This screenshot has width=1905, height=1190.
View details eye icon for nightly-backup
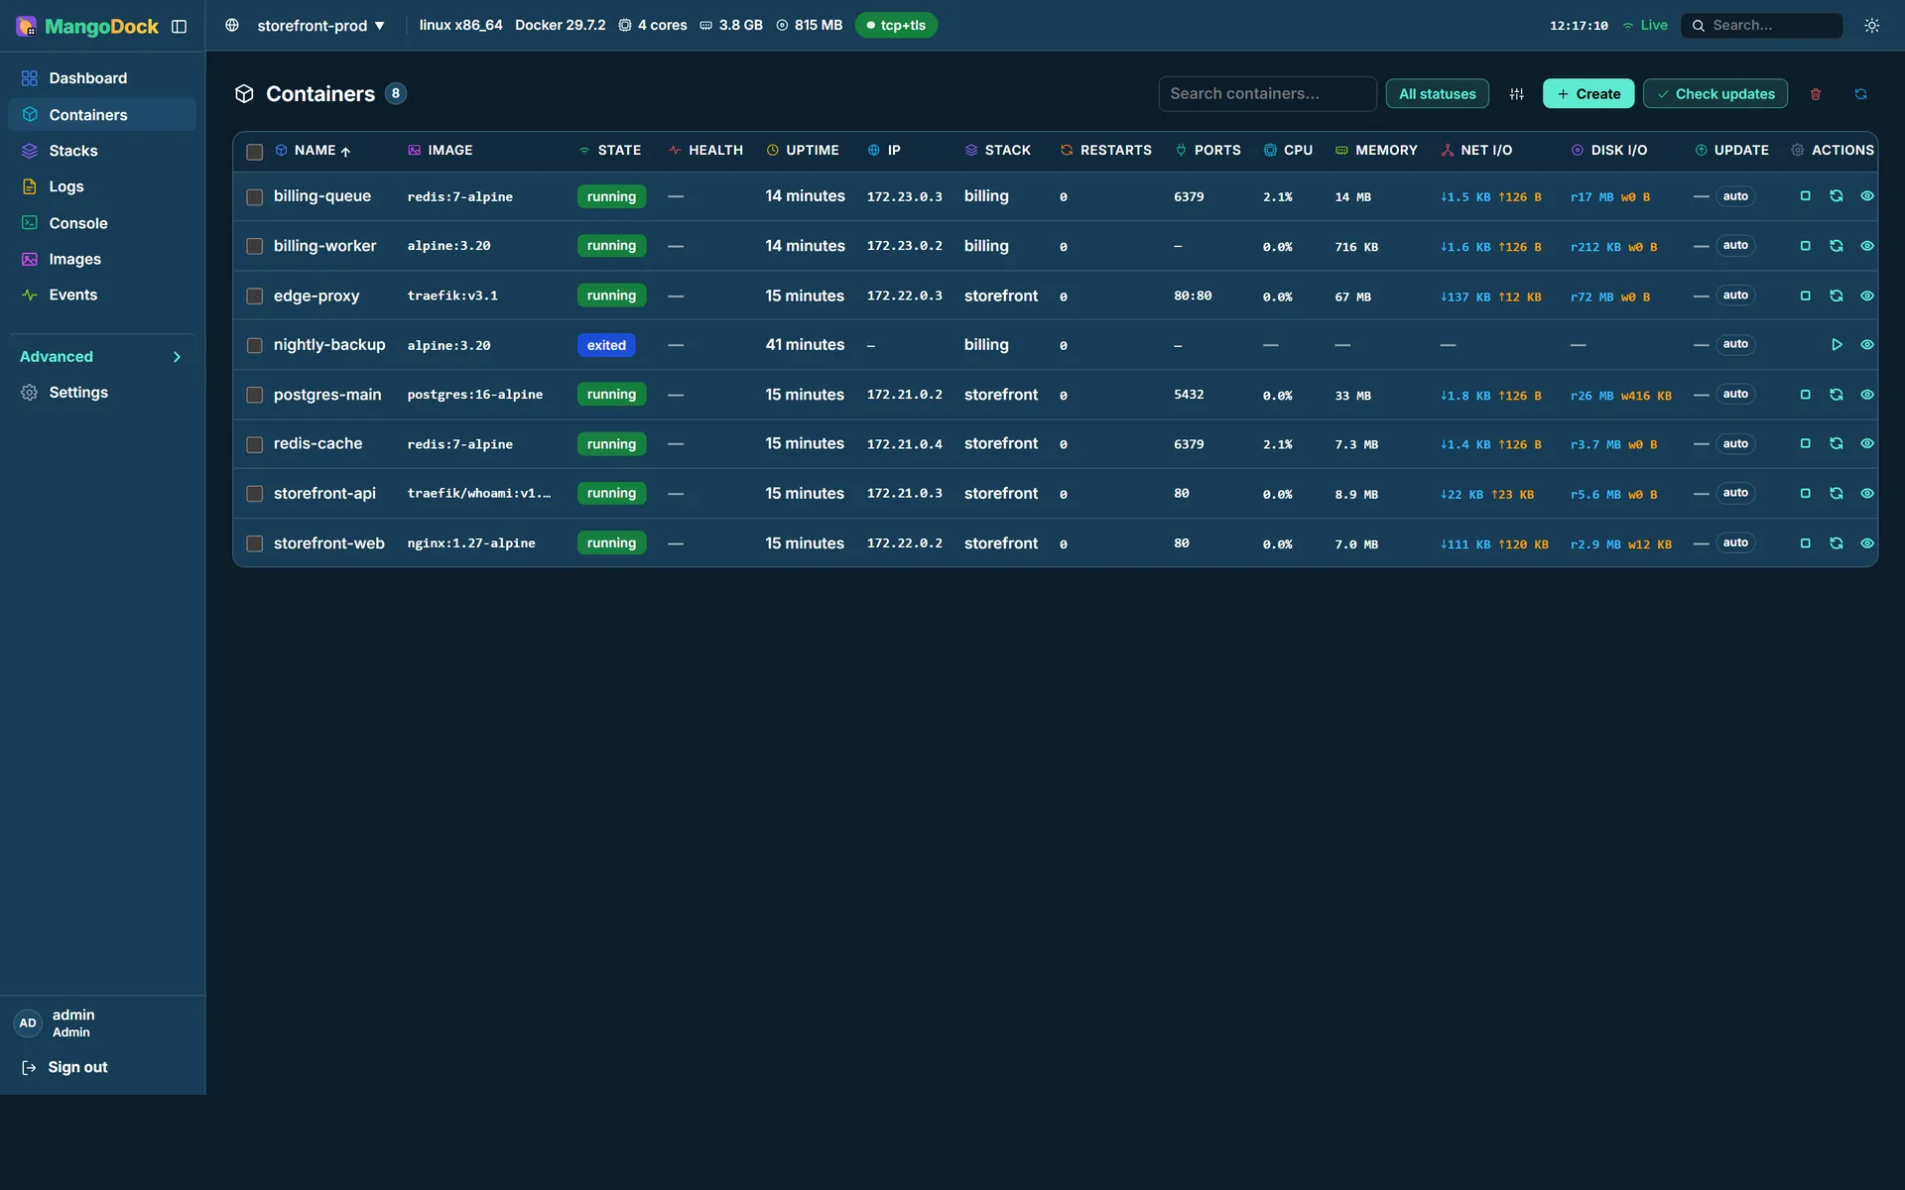(x=1866, y=345)
